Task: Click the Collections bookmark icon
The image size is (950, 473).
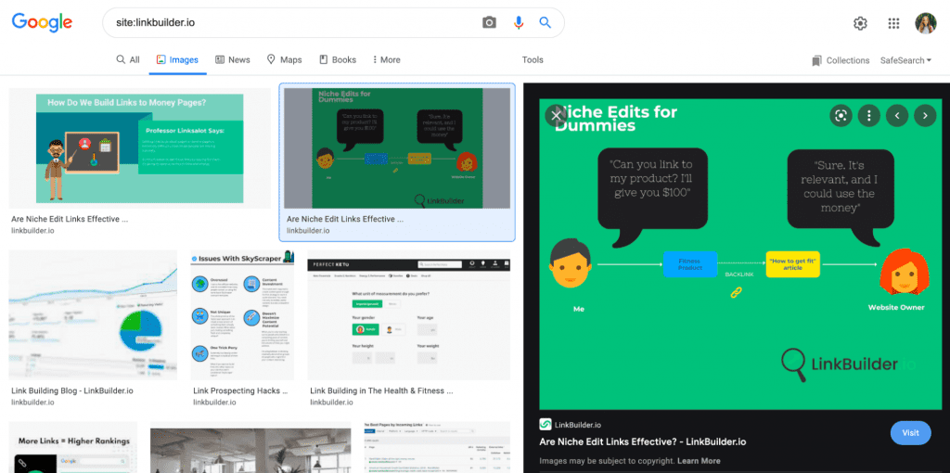Action: pos(816,60)
